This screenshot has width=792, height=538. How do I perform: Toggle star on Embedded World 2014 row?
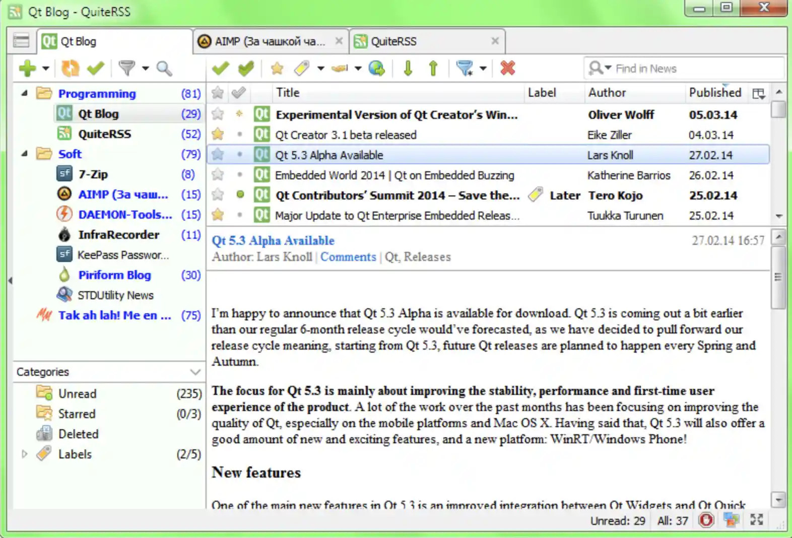point(218,174)
